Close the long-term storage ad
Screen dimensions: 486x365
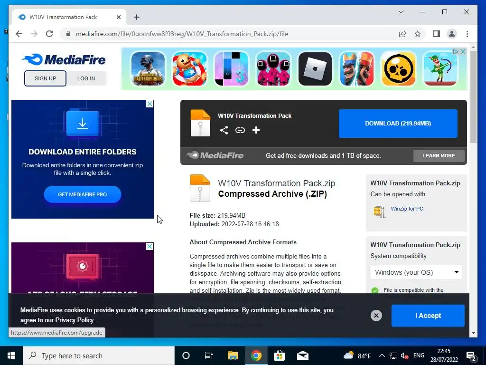click(x=150, y=247)
